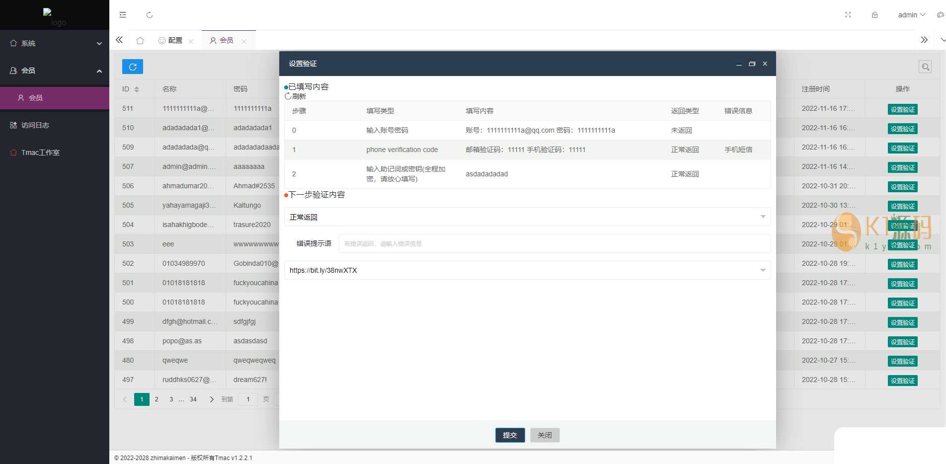Click the 提交 submit button
Viewport: 946px width, 464px height.
(510, 435)
